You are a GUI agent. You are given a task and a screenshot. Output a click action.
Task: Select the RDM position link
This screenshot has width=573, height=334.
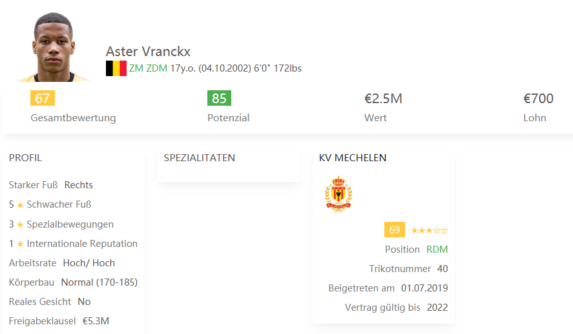tap(437, 250)
